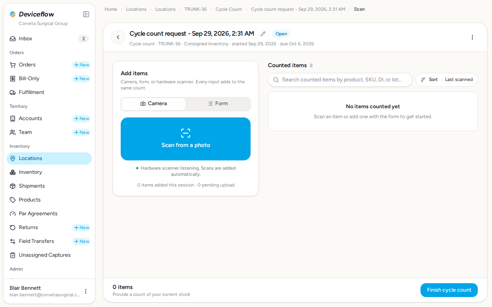The image size is (492, 307).
Task: Add a new team member with New button
Action: (x=81, y=132)
